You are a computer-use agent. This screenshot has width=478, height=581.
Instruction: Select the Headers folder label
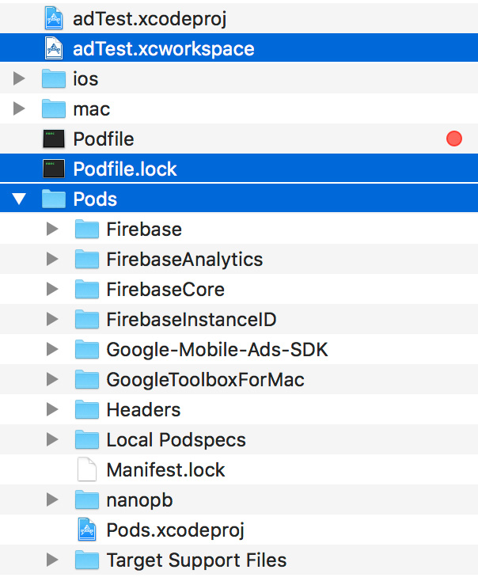[143, 410]
